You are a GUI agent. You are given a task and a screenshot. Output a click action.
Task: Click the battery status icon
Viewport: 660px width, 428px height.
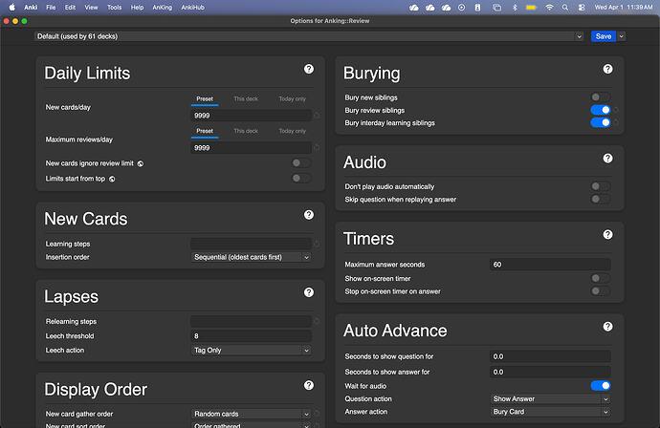coord(531,7)
